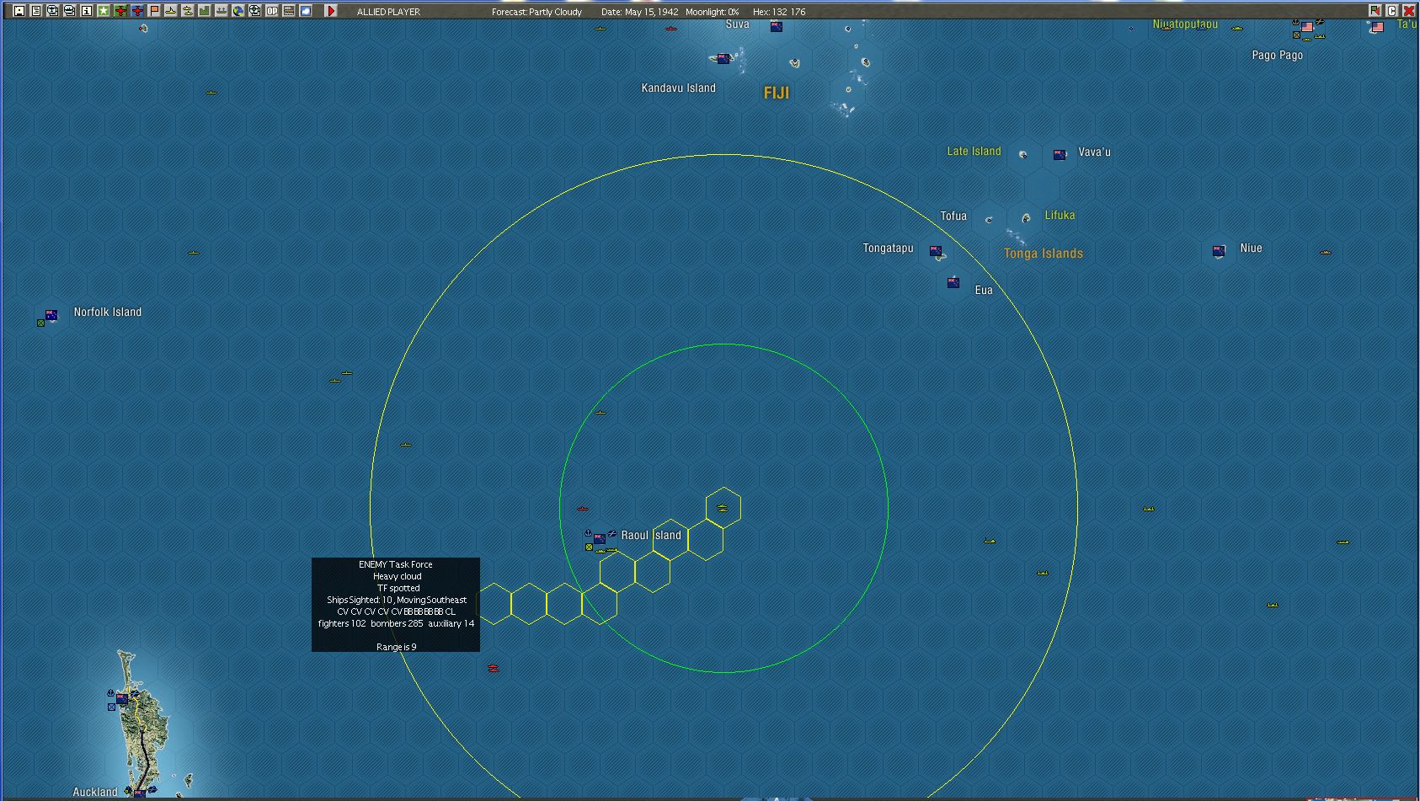Click the FIJI region label
The image size is (1420, 801).
point(777,93)
